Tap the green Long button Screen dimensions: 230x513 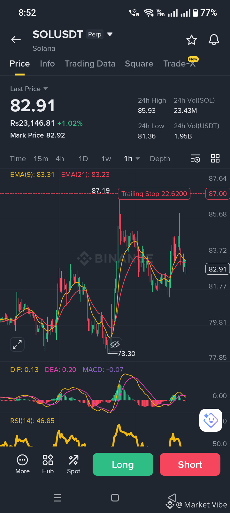(123, 464)
